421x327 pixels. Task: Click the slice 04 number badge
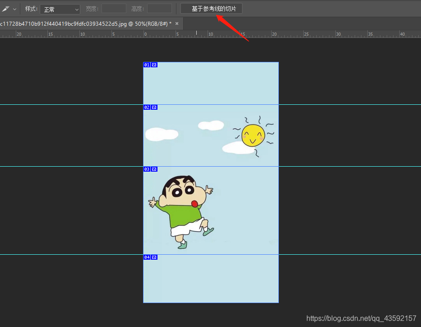pos(147,257)
